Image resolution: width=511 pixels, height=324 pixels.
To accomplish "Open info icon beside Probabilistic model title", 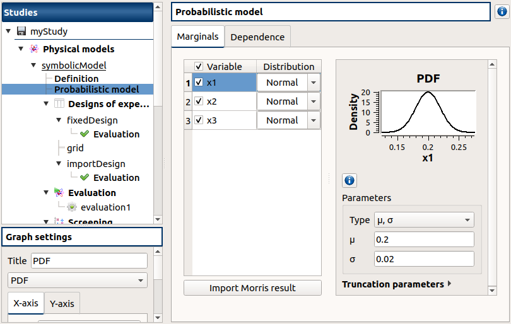I will point(502,12).
